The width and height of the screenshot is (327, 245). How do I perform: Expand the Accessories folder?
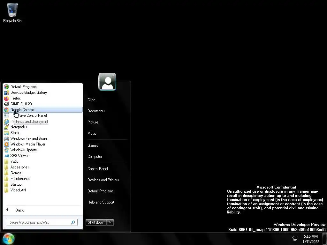pyautogui.click(x=42, y=167)
